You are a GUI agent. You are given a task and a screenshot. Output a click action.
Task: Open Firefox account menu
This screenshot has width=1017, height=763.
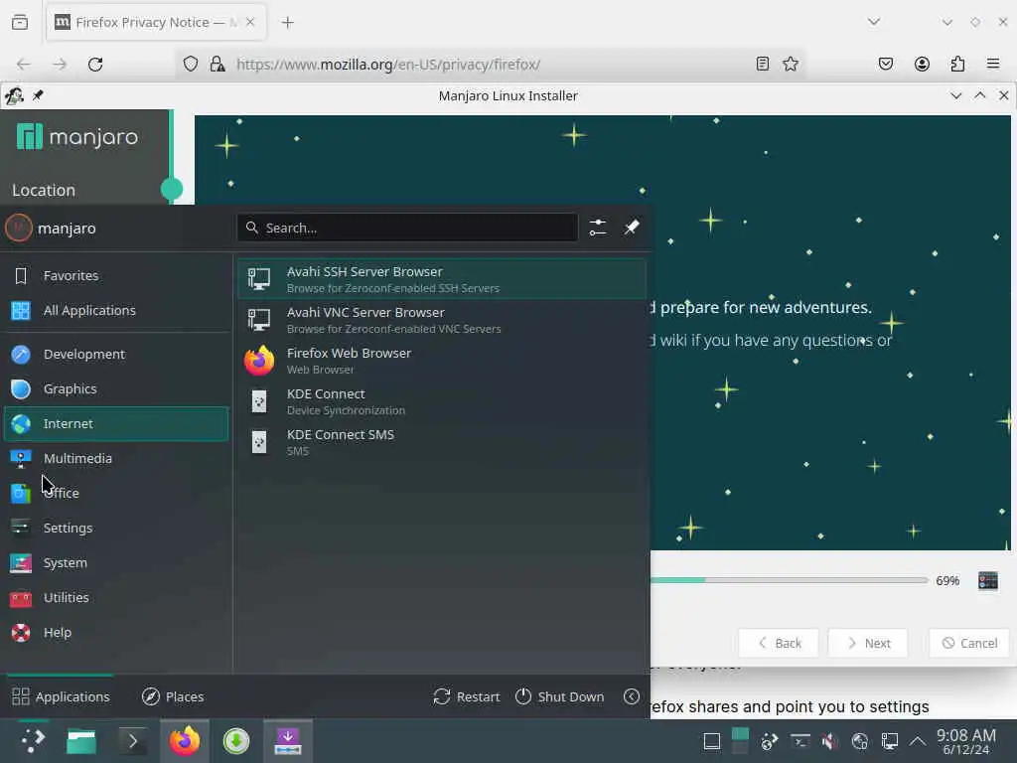point(922,64)
